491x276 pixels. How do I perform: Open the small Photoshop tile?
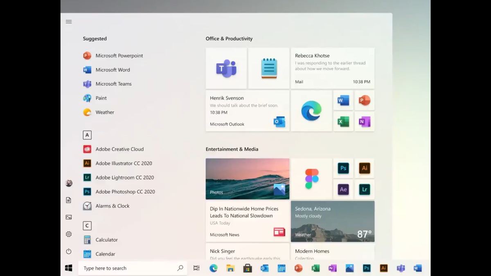[x=343, y=168]
